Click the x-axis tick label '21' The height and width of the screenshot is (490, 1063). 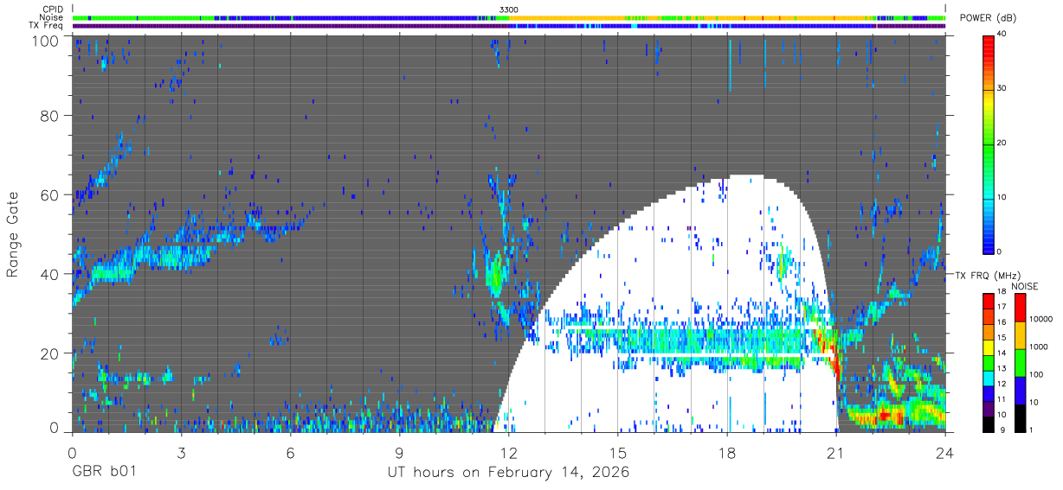(x=836, y=452)
